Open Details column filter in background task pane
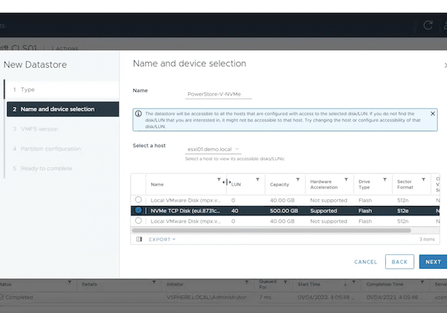The width and height of the screenshot is (447, 313). [154, 282]
